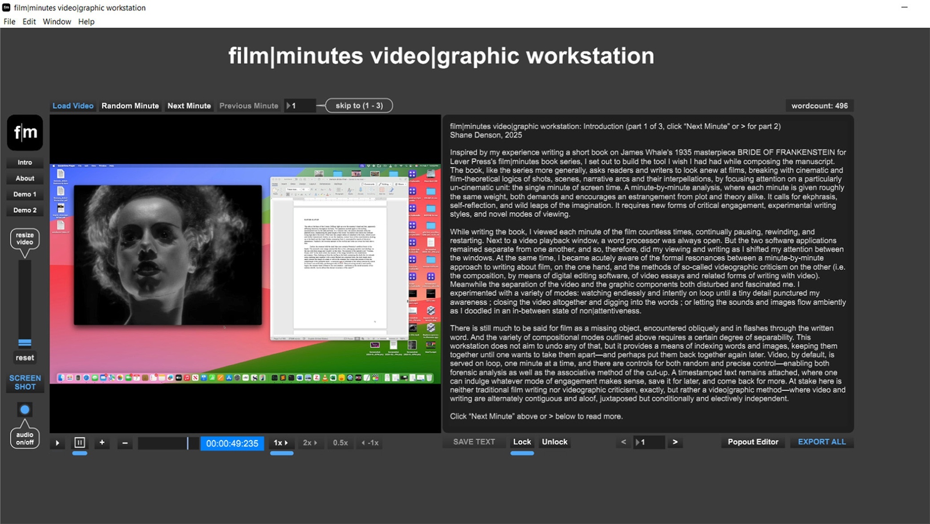The height and width of the screenshot is (524, 930).
Task: Lock the text editor
Action: click(x=522, y=442)
